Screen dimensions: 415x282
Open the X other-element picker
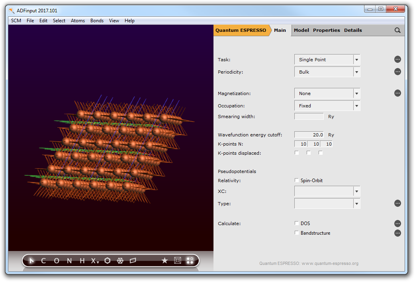[95, 261]
